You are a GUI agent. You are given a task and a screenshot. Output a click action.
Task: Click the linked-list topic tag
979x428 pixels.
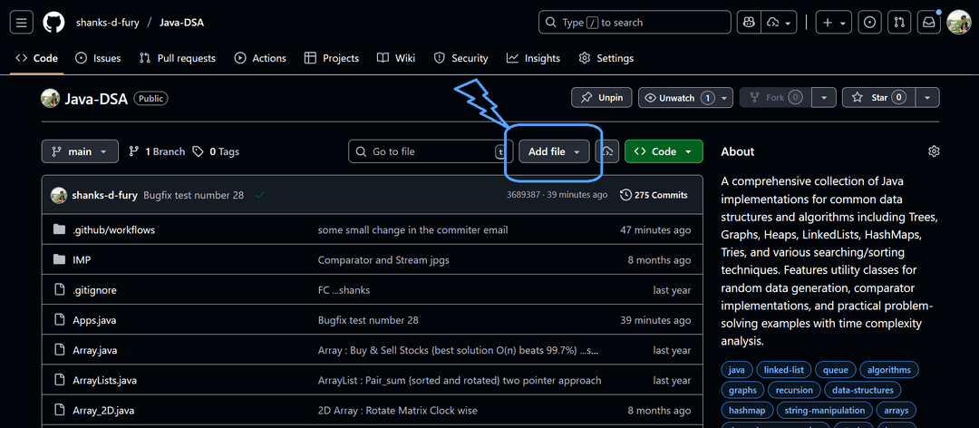(x=783, y=370)
